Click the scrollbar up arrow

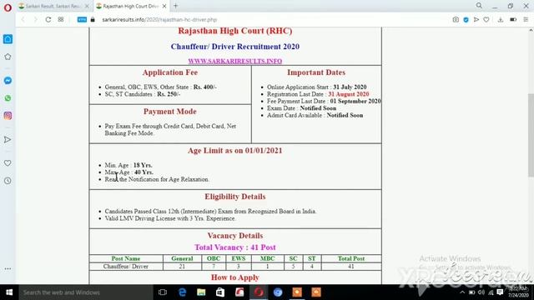coord(531,31)
